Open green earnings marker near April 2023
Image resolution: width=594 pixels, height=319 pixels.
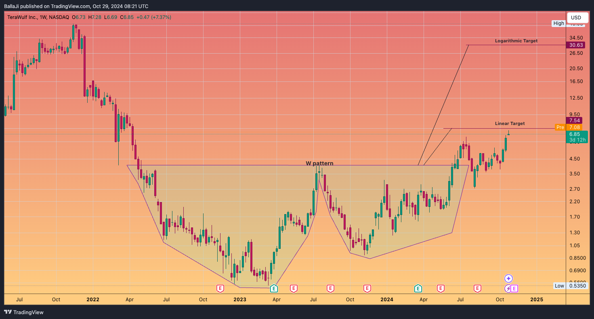pos(274,288)
